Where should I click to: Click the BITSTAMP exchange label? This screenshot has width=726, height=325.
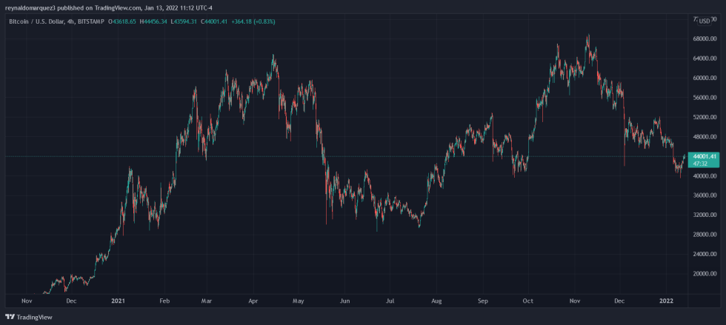click(90, 21)
